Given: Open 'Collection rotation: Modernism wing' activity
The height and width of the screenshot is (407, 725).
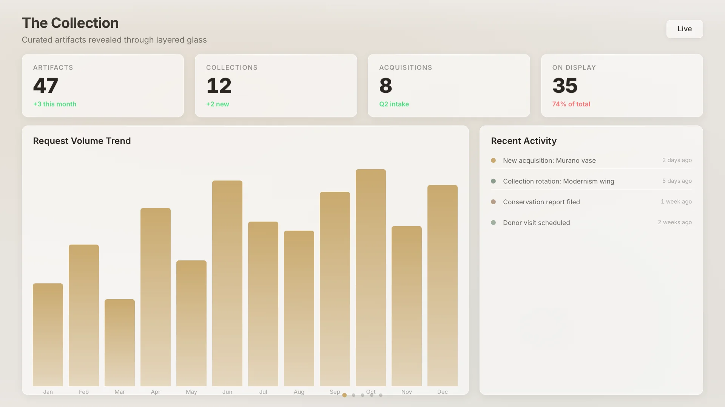Looking at the screenshot, I should [x=591, y=181].
